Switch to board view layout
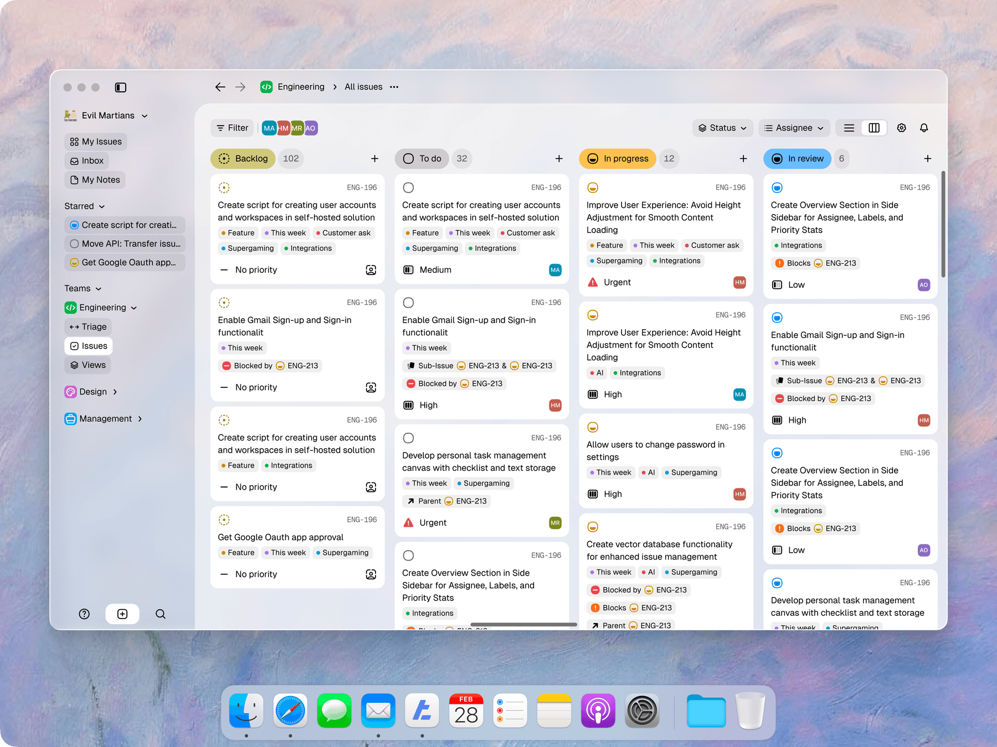The width and height of the screenshot is (997, 747). pyautogui.click(x=874, y=128)
